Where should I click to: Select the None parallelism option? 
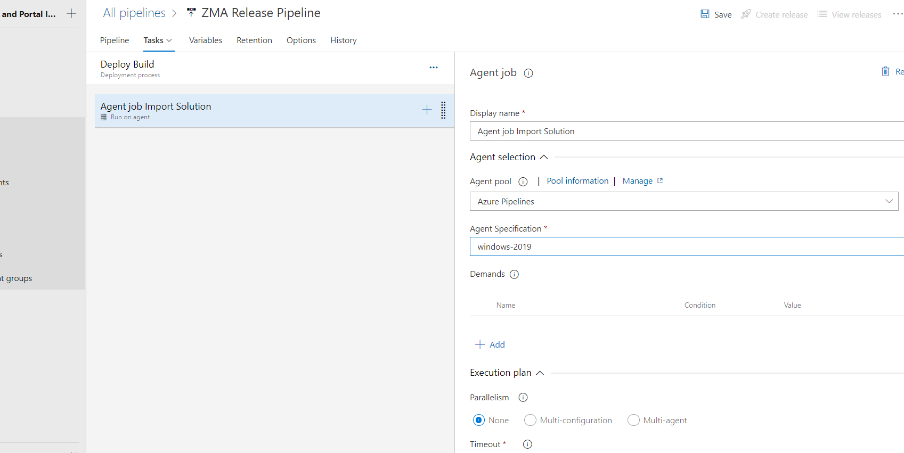click(x=479, y=421)
